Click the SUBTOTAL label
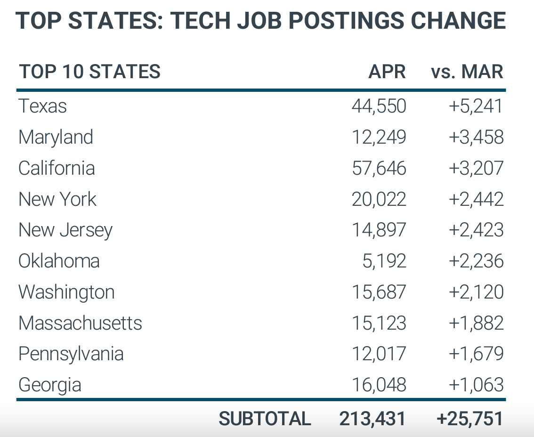Screen dimensions: 534x437 (265, 419)
